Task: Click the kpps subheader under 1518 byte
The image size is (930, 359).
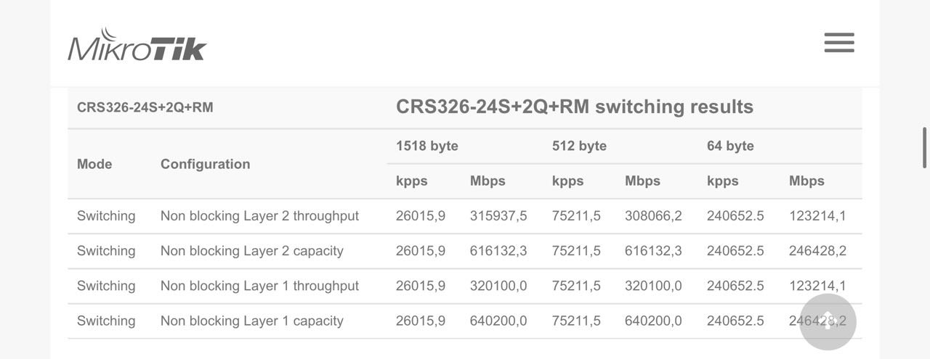Action: pos(412,181)
